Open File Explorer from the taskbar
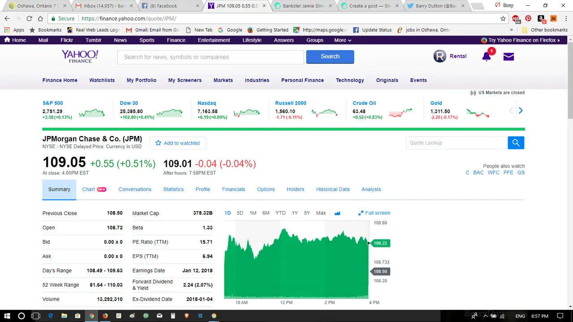 pos(64,316)
